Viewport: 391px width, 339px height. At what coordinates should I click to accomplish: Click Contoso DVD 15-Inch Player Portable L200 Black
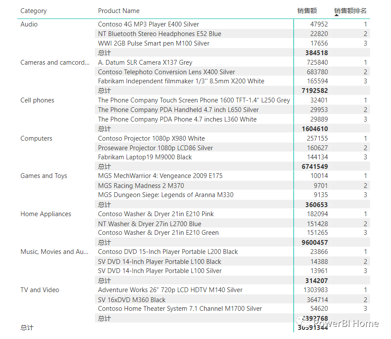tap(168, 252)
